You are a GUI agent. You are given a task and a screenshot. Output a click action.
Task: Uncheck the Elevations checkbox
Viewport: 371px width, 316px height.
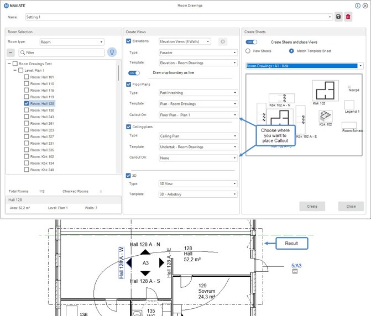click(x=129, y=41)
